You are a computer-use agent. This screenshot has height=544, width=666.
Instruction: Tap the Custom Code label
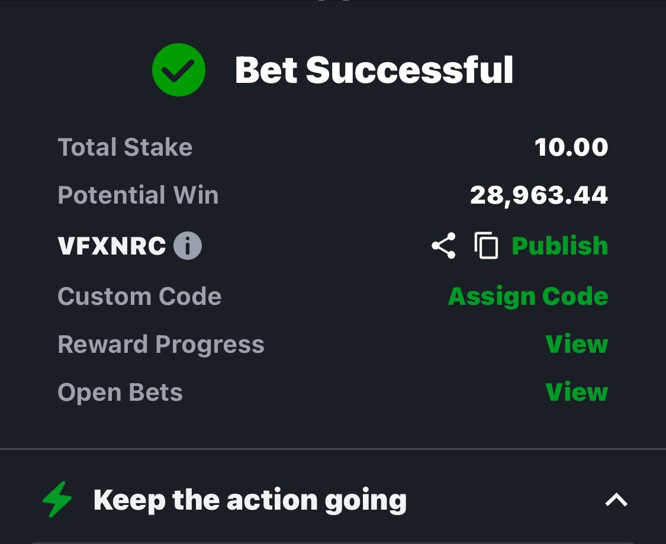point(139,296)
